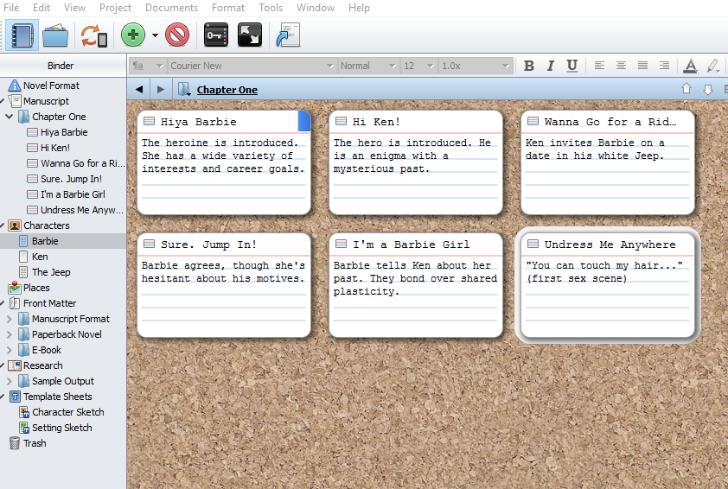Viewport: 728px width, 489px height.
Task: Open the Edit menu
Action: tap(42, 8)
